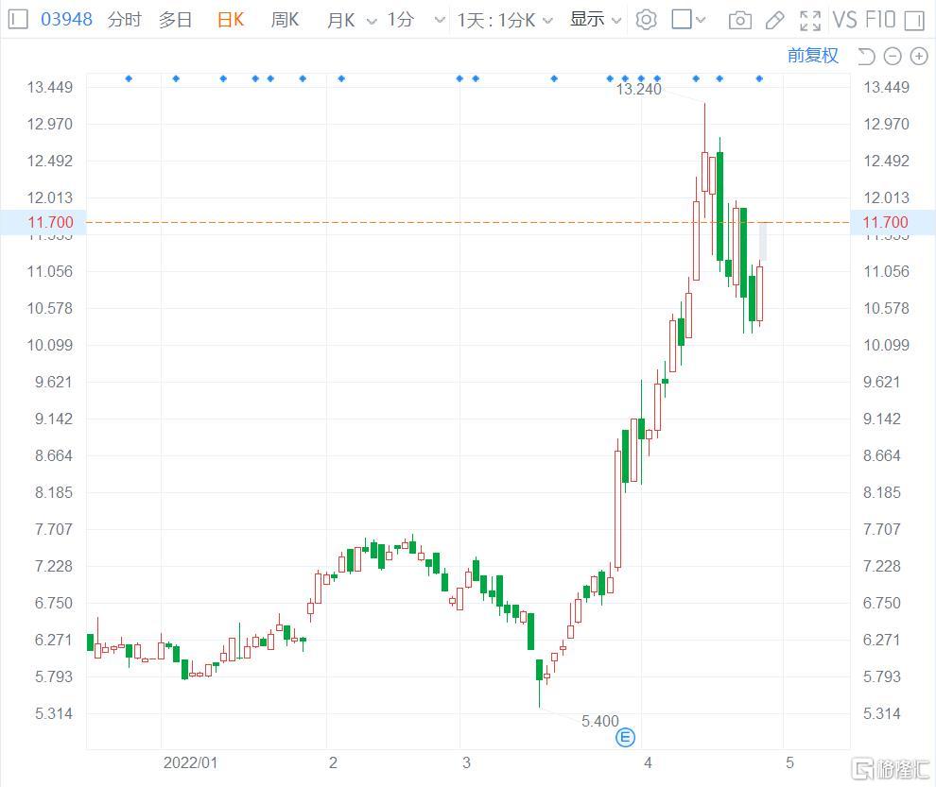Viewport: 936px width, 787px height.
Task: Toggle the left sidebar panel icon
Action: click(18, 20)
